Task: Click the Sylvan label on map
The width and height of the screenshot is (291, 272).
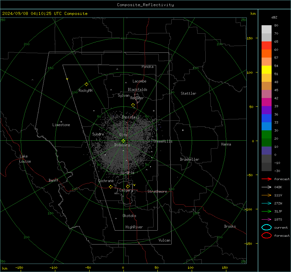Action: pyautogui.click(x=124, y=95)
